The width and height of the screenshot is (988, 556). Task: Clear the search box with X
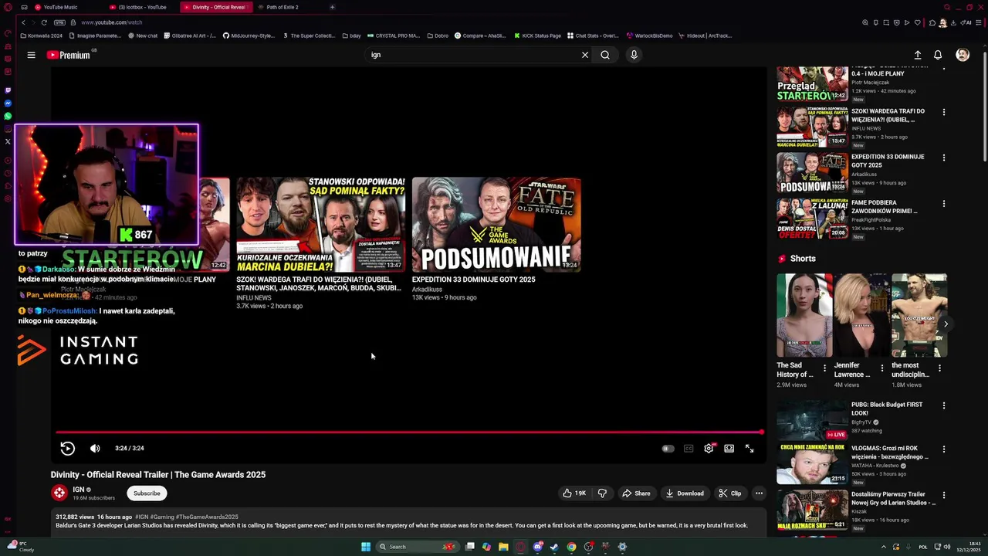click(585, 55)
